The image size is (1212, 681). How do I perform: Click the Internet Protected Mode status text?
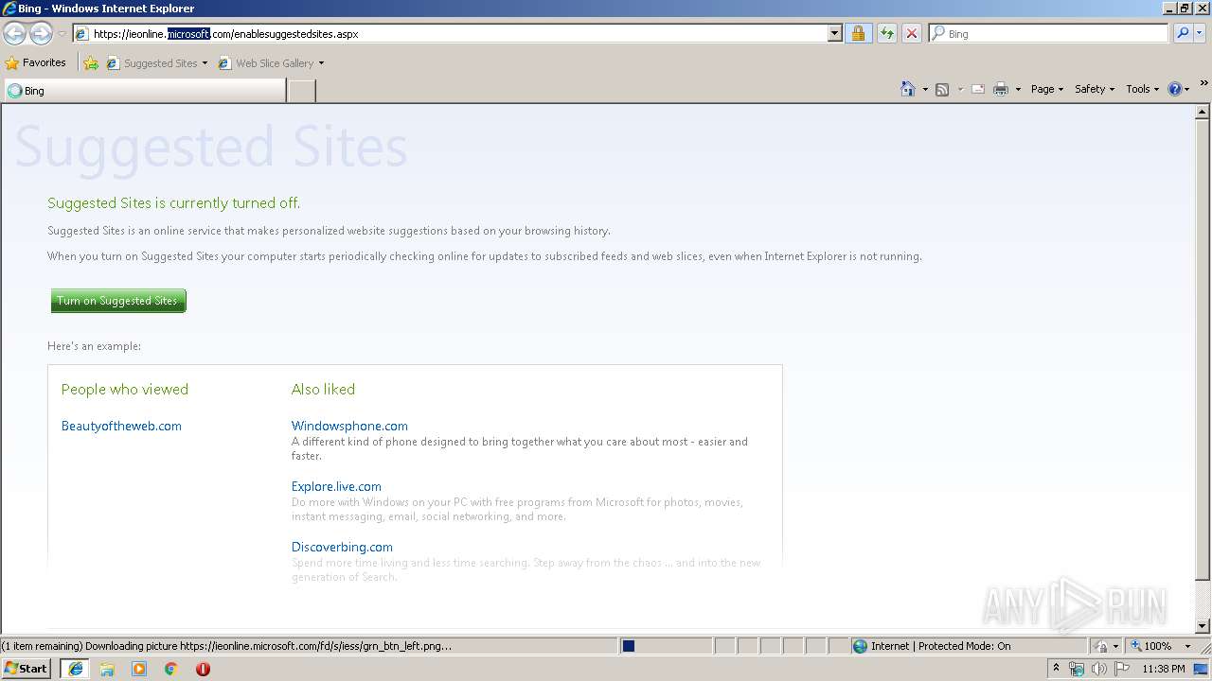coord(941,646)
